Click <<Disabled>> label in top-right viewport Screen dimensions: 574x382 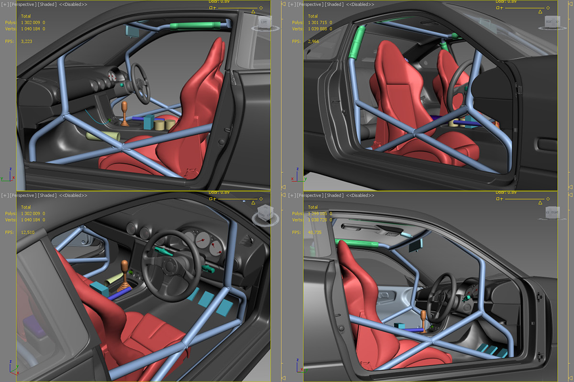click(360, 4)
